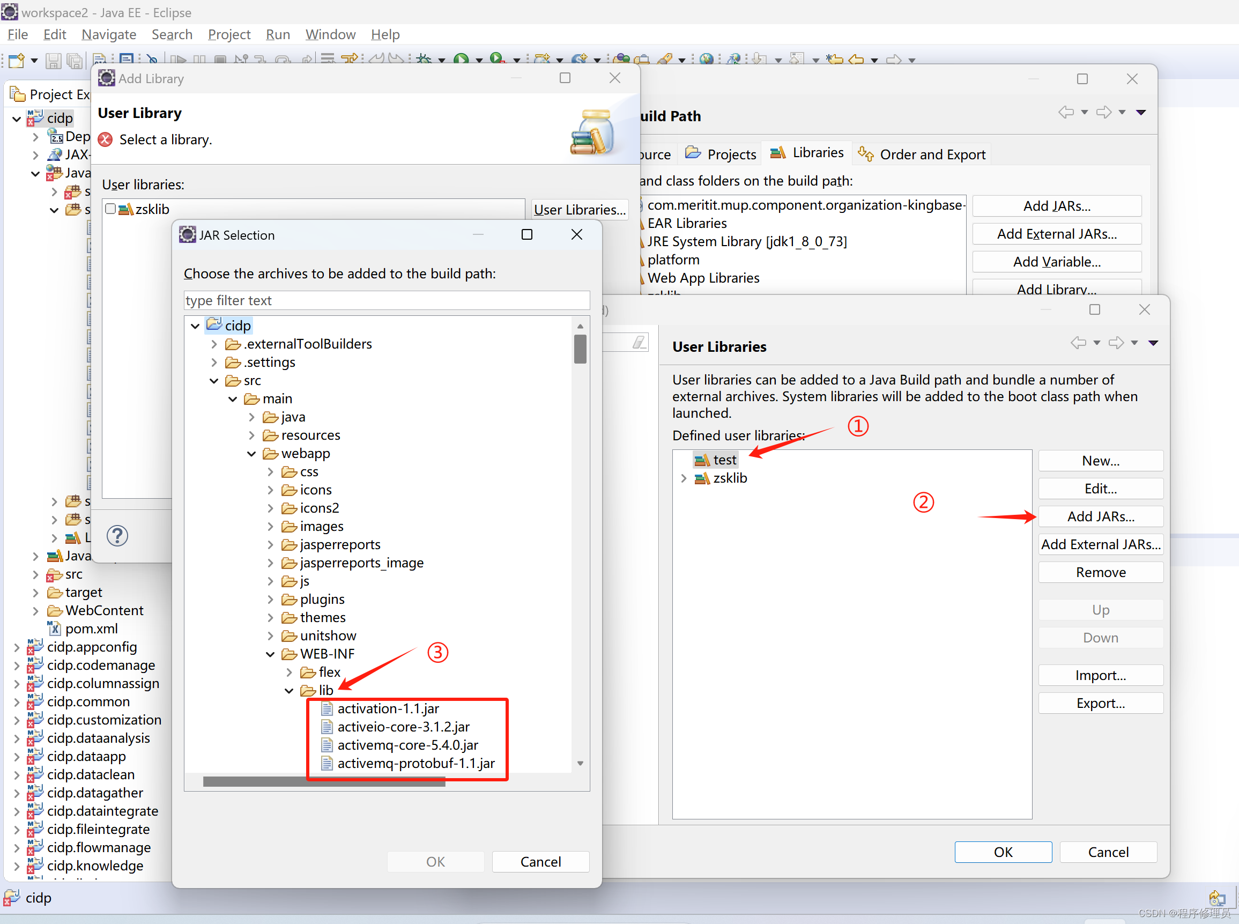The height and width of the screenshot is (924, 1239).
Task: Select 'activemq-core-5.4.0.jar' in the list
Action: pos(407,744)
